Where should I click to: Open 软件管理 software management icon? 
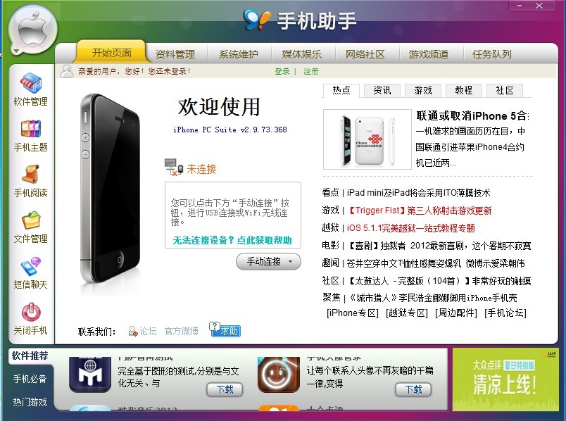(31, 82)
